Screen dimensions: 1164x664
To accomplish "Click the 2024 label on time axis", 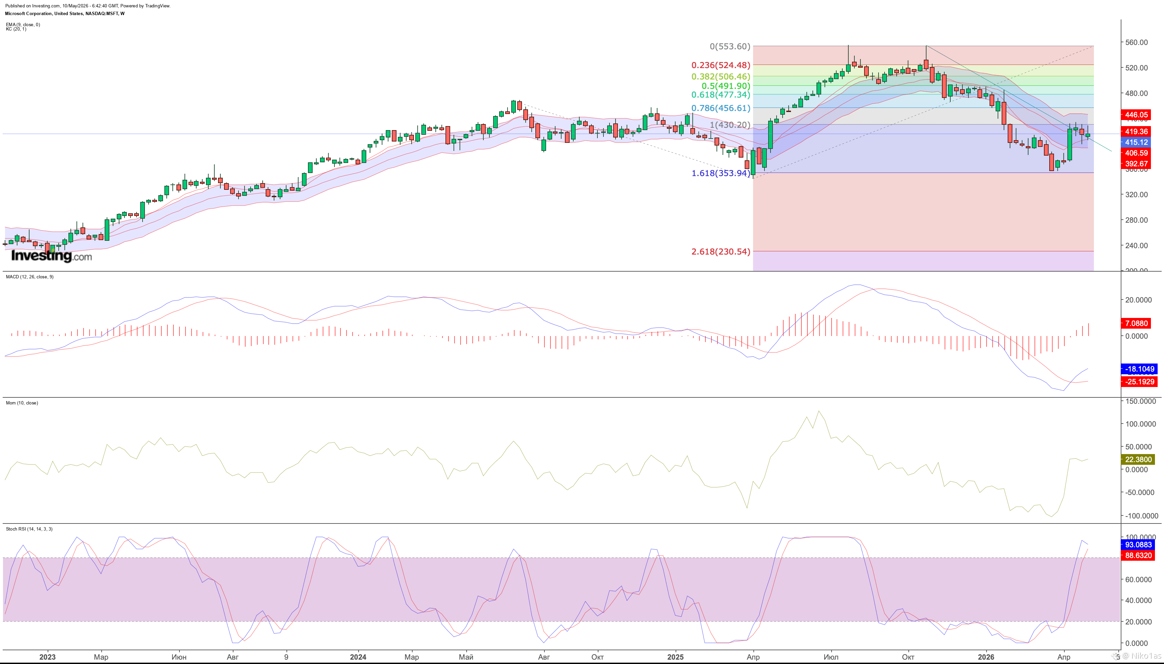I will (358, 657).
